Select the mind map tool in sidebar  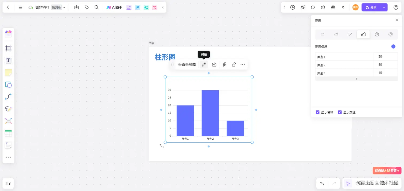pos(8,121)
